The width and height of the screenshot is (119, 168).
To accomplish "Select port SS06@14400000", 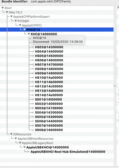I will pyautogui.click(x=49, y=121).
